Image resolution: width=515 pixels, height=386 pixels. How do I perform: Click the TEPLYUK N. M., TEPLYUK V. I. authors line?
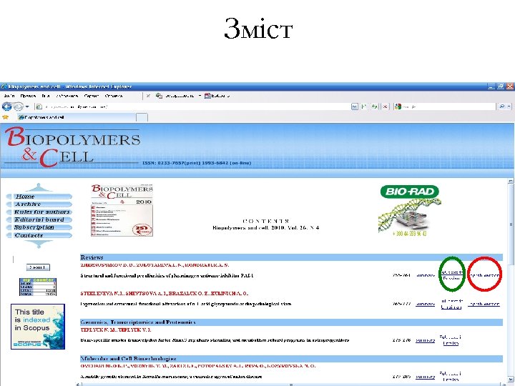(x=116, y=330)
